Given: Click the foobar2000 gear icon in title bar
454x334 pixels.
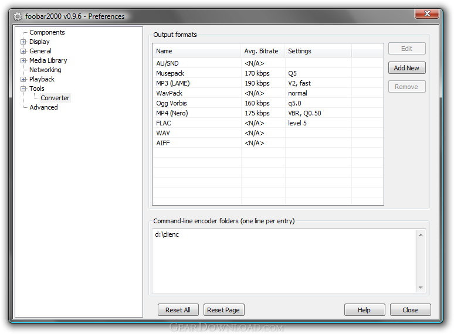Looking at the screenshot, I should click(x=18, y=16).
